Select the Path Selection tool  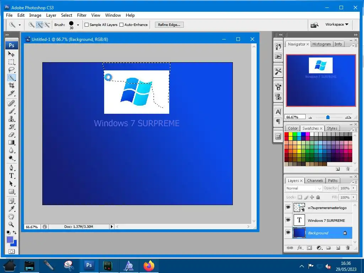11,184
